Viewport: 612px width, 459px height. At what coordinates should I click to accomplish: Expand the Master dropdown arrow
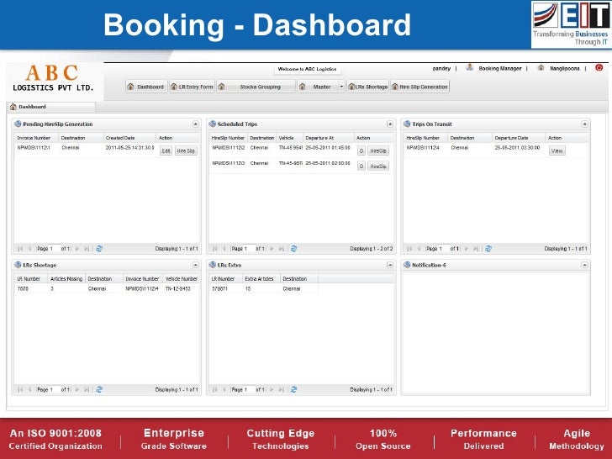(341, 87)
